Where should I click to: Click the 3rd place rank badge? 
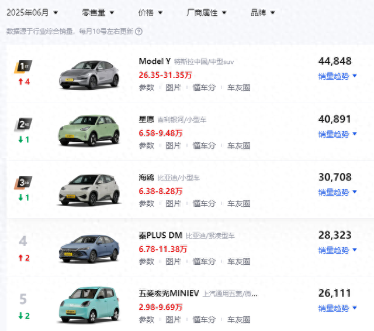(x=23, y=183)
